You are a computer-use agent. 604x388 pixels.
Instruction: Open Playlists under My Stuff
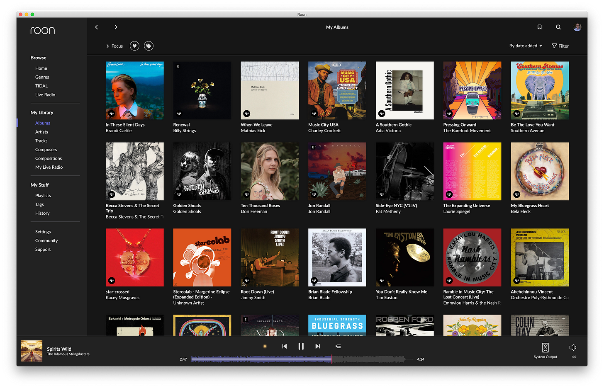43,196
